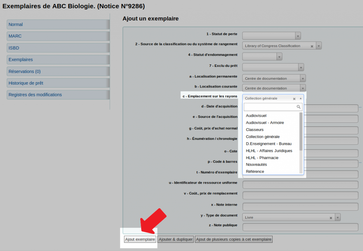
Task: Clear the Livre document type selection
Action: [331, 218]
